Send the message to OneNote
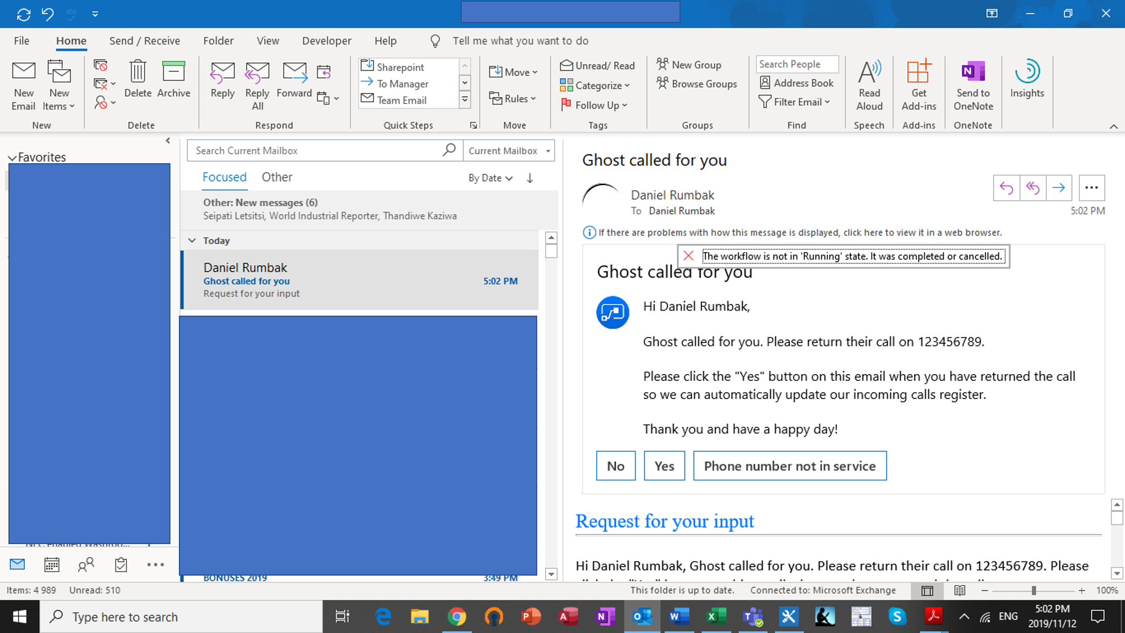Image resolution: width=1125 pixels, height=633 pixels. pos(973,85)
